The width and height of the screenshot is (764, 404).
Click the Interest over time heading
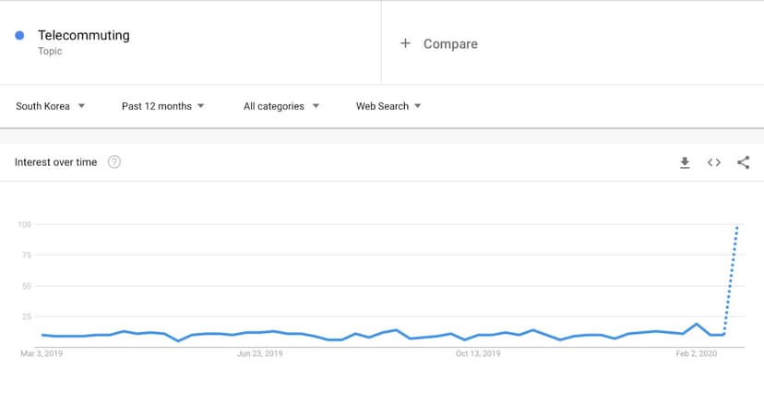pos(55,162)
